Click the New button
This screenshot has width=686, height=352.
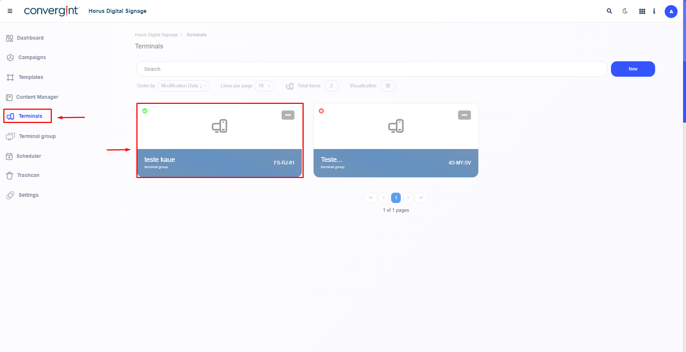[x=633, y=69]
